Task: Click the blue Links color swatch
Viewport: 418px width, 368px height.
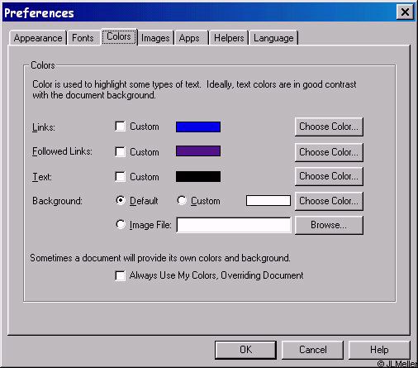Action: [198, 127]
